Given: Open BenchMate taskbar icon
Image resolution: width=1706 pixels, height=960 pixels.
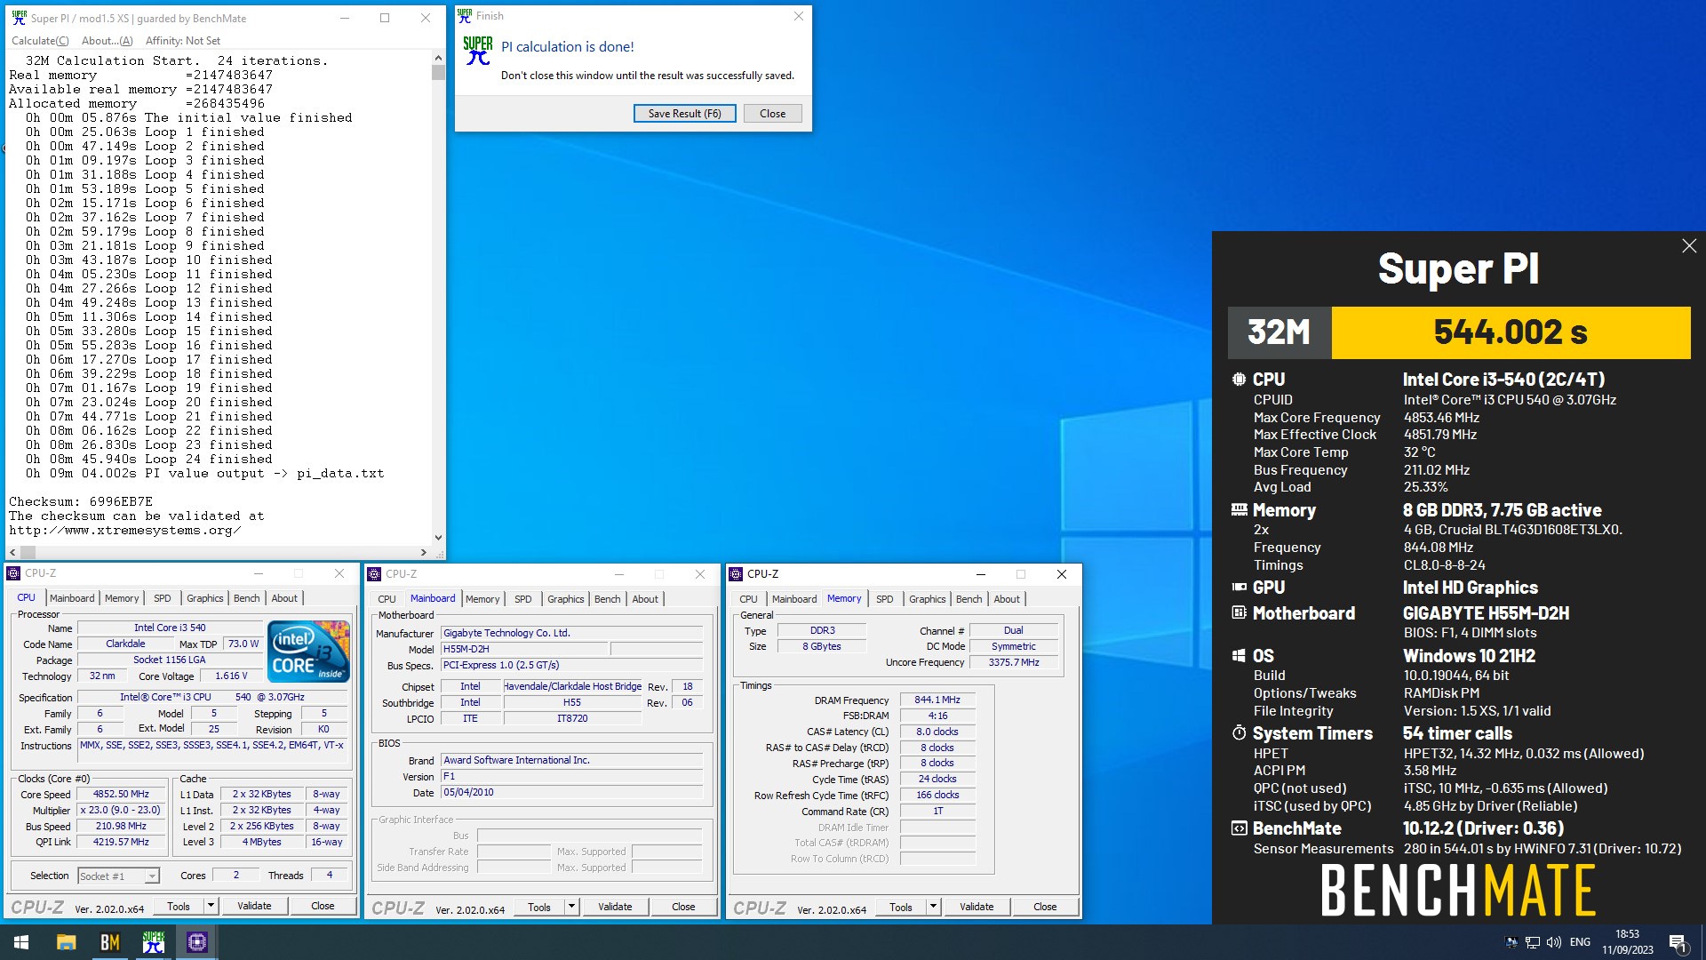Looking at the screenshot, I should 110,942.
